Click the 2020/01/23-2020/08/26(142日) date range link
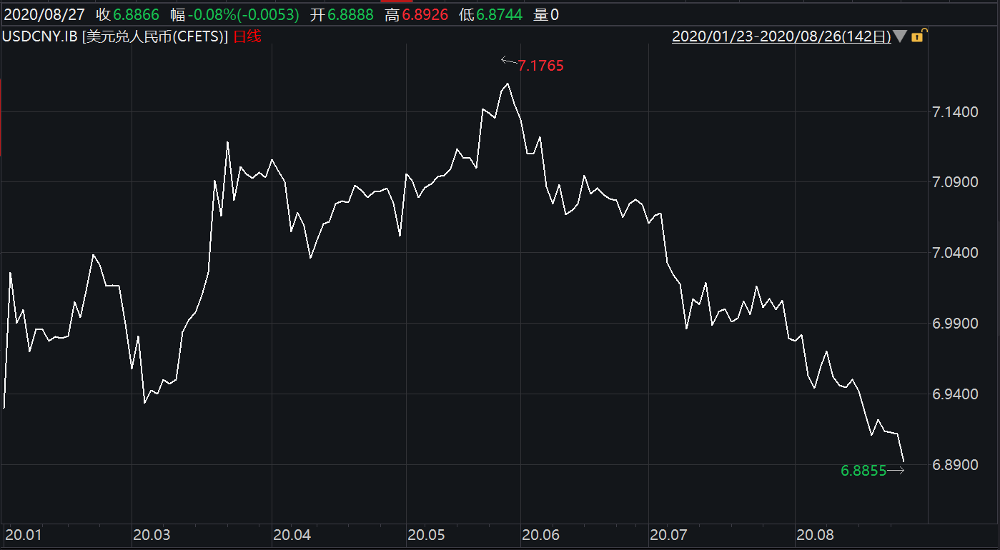Screen dimensions: 1000x550 (781, 36)
